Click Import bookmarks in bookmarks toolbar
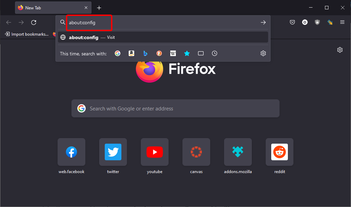This screenshot has width=351, height=207. point(27,34)
